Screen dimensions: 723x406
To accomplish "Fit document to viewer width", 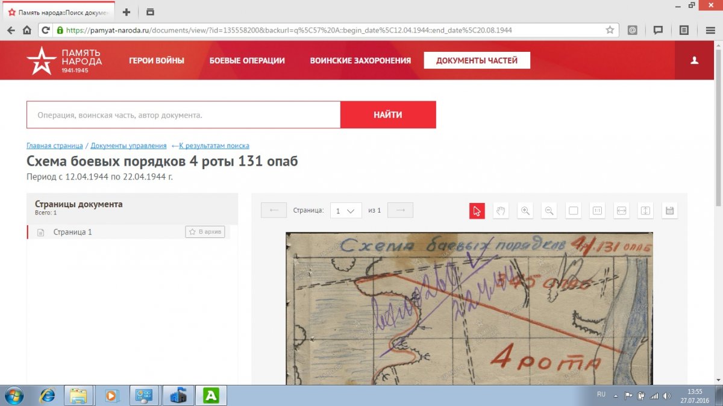I will (622, 211).
